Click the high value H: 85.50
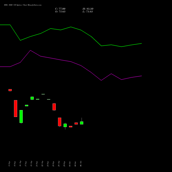 [x=88, y=9]
